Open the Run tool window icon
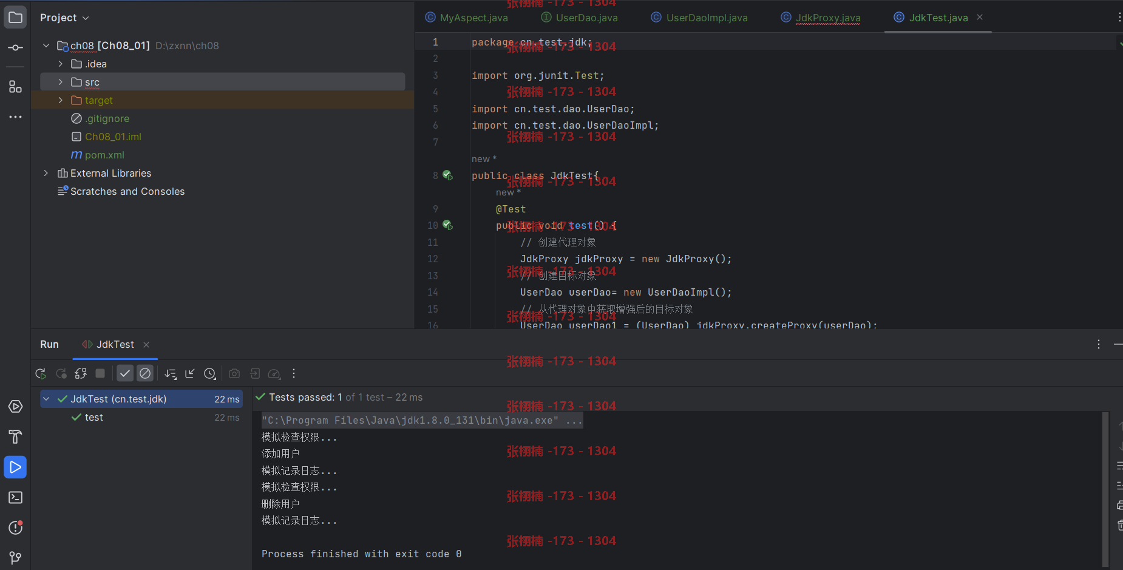Screen dimensions: 1123x570 [15, 467]
